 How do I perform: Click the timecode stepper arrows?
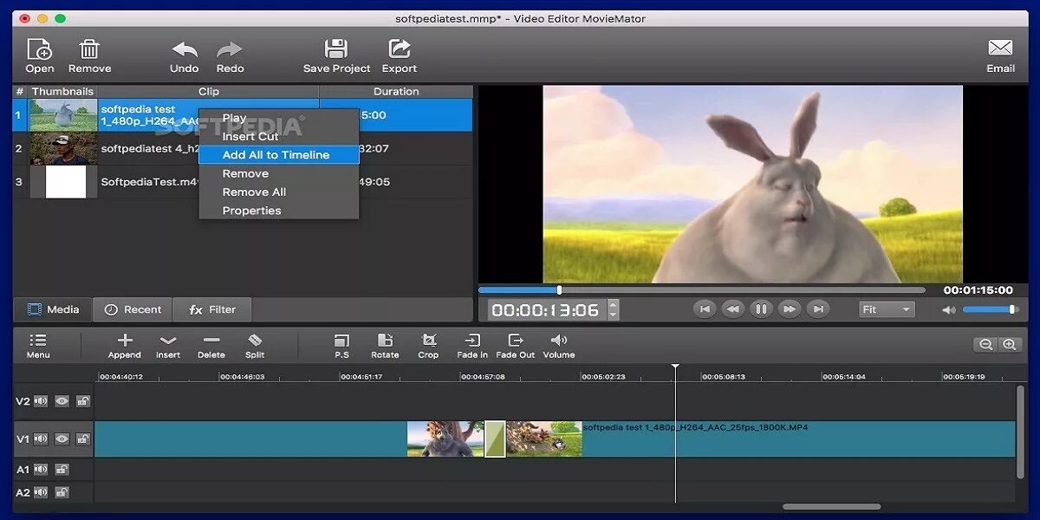(x=614, y=309)
